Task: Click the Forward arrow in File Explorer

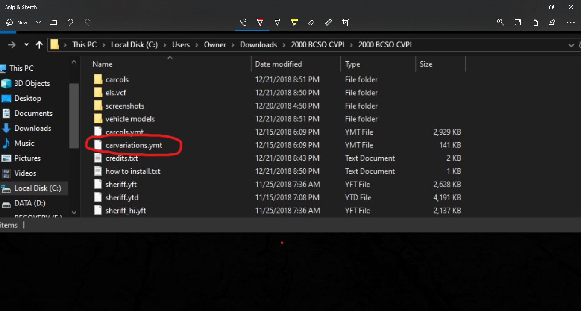Action: pos(12,44)
